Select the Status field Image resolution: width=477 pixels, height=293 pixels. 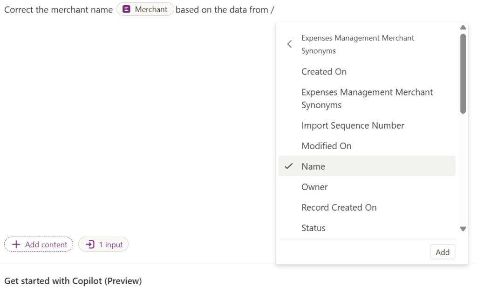[313, 228]
